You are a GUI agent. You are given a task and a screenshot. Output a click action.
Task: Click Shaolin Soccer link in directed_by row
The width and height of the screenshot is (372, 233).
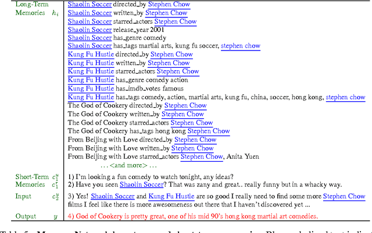pos(89,3)
